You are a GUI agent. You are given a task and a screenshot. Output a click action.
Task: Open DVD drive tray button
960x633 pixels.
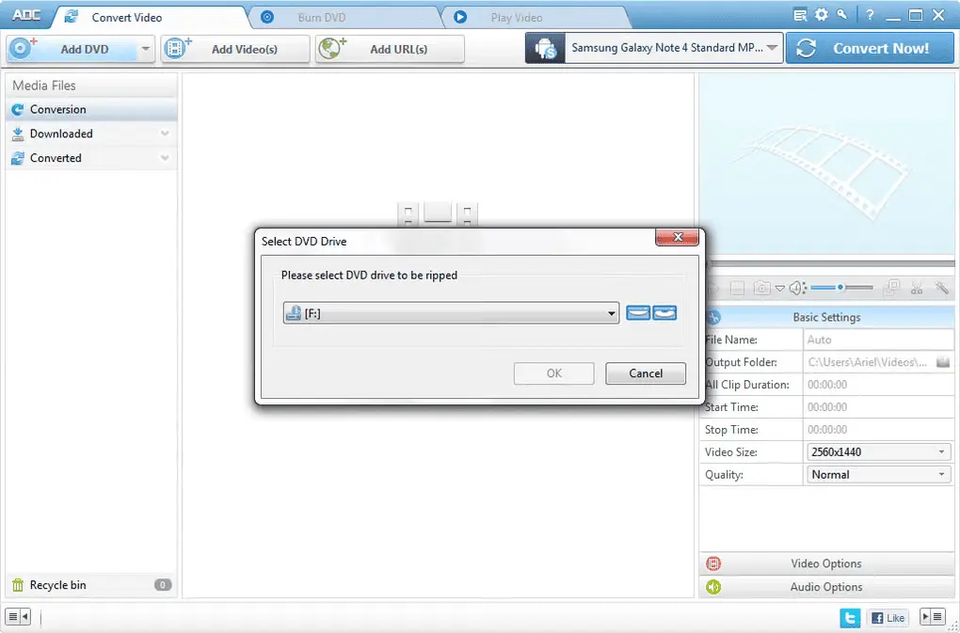638,313
